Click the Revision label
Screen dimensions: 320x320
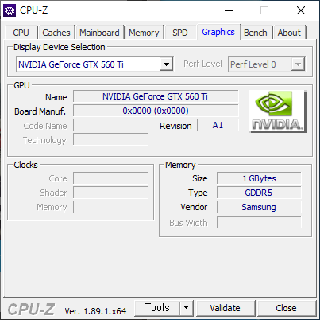(175, 126)
